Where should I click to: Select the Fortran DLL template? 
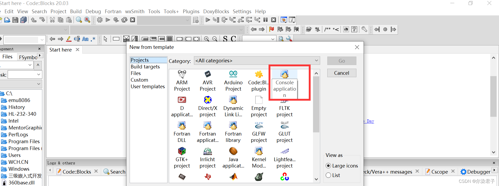tap(182, 132)
